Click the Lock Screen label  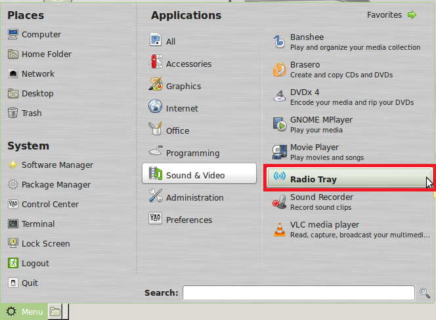[x=45, y=244]
